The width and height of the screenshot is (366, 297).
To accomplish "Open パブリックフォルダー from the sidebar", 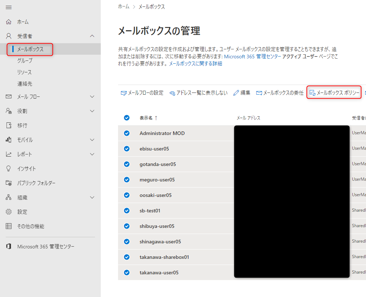I will coord(9,183).
